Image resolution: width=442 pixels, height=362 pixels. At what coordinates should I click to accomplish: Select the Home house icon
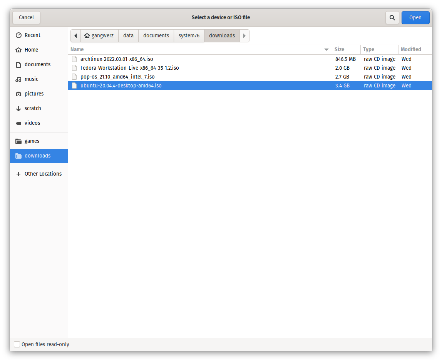click(18, 50)
